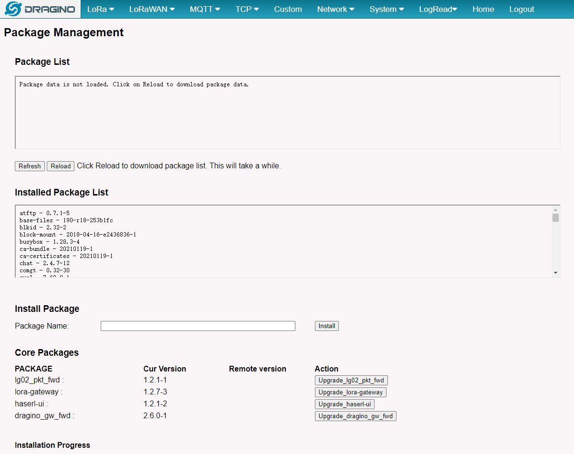Click the 'Remote version' column header

click(258, 369)
